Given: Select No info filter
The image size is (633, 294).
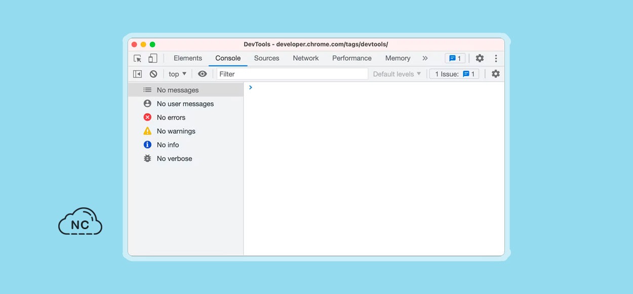Looking at the screenshot, I should click(186, 145).
